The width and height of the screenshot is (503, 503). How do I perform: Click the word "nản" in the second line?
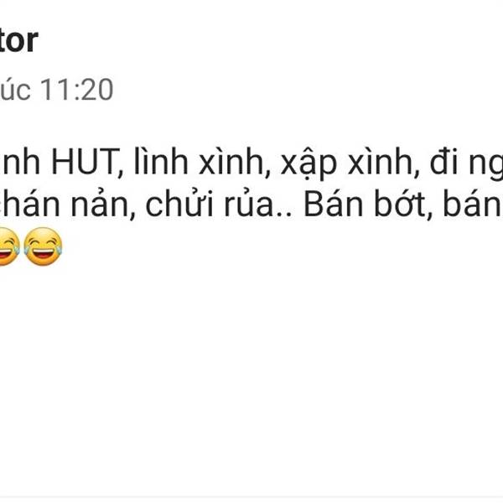click(101, 205)
